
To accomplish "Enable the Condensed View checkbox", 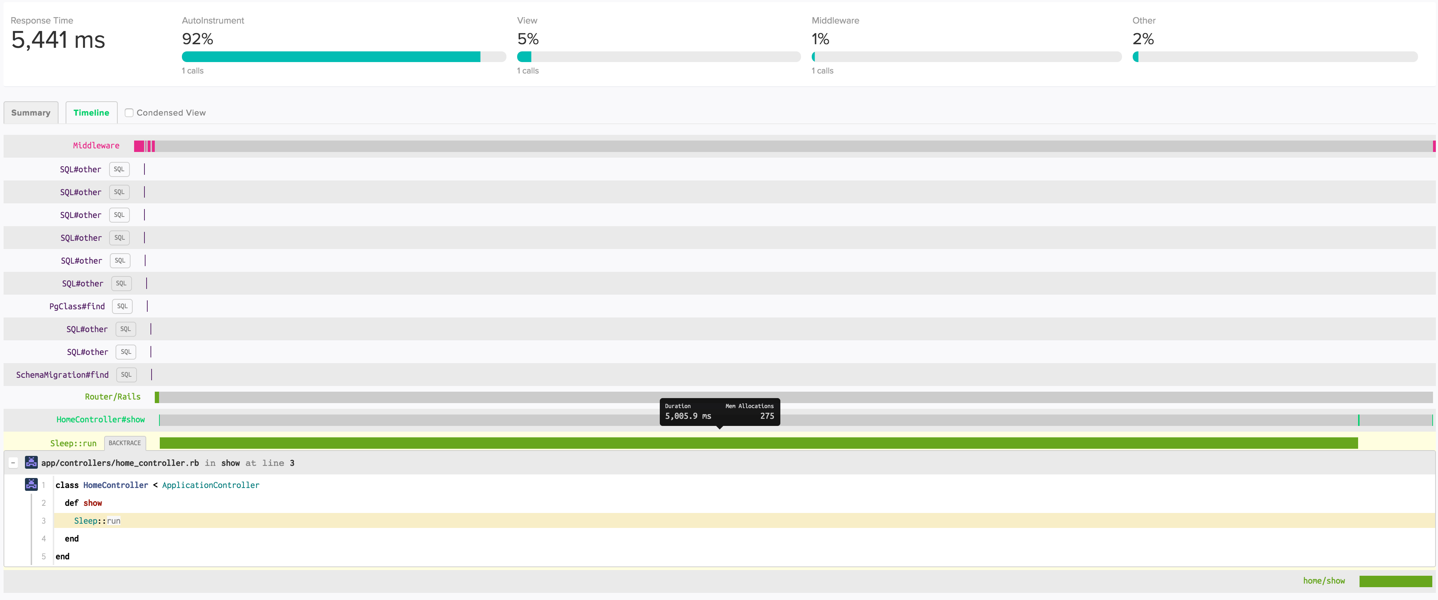I will (x=129, y=113).
